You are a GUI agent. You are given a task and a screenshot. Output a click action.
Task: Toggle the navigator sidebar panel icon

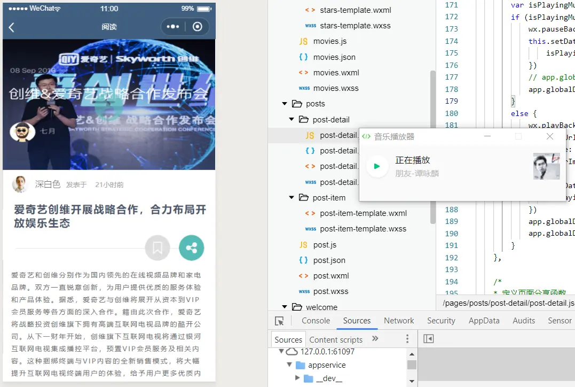(x=428, y=338)
